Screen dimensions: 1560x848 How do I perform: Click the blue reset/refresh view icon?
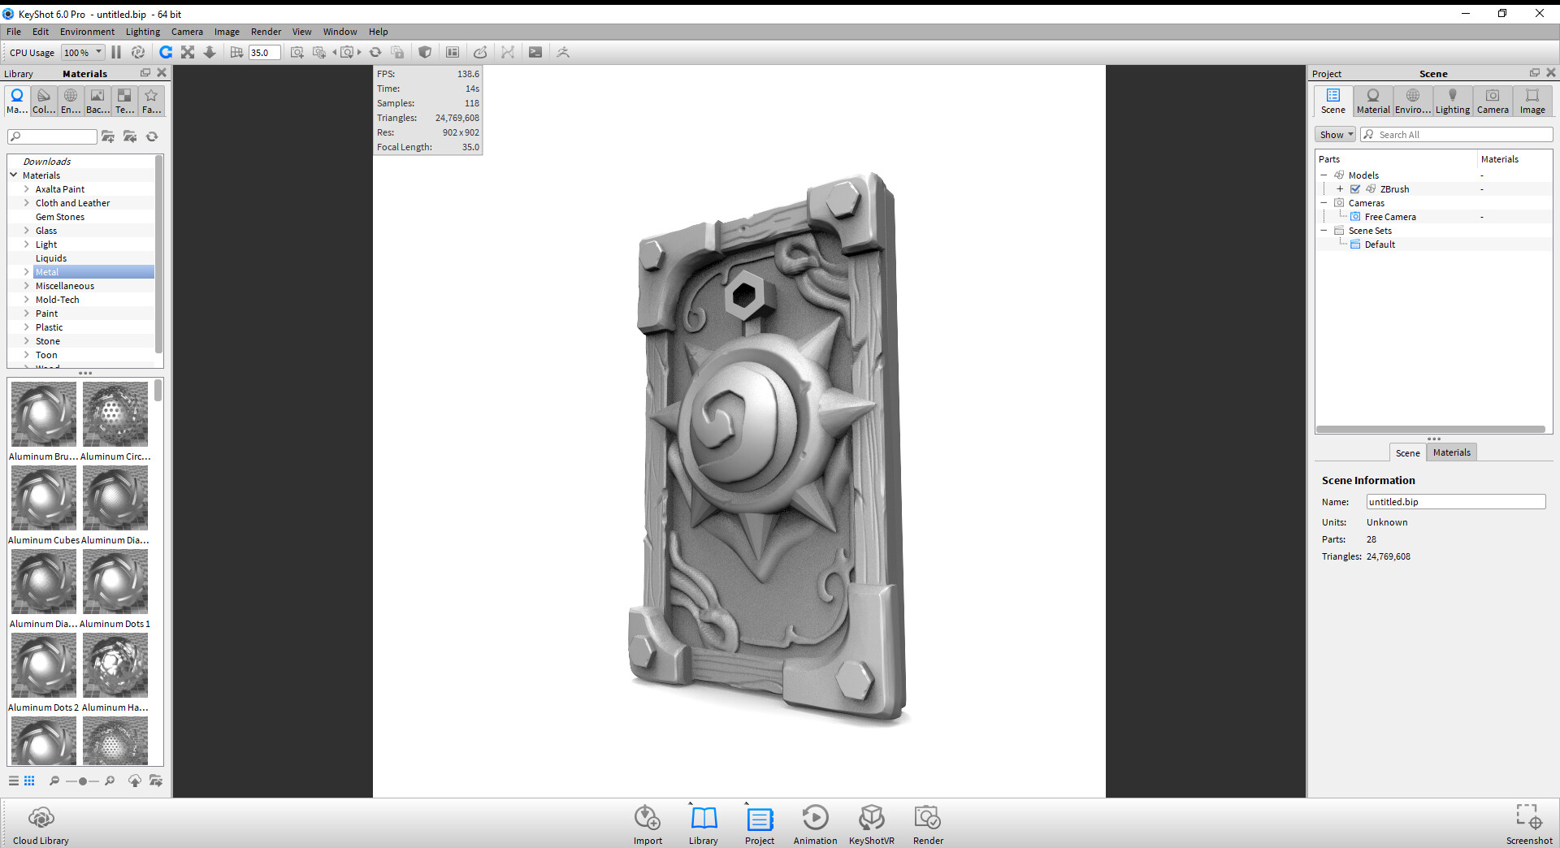click(166, 52)
